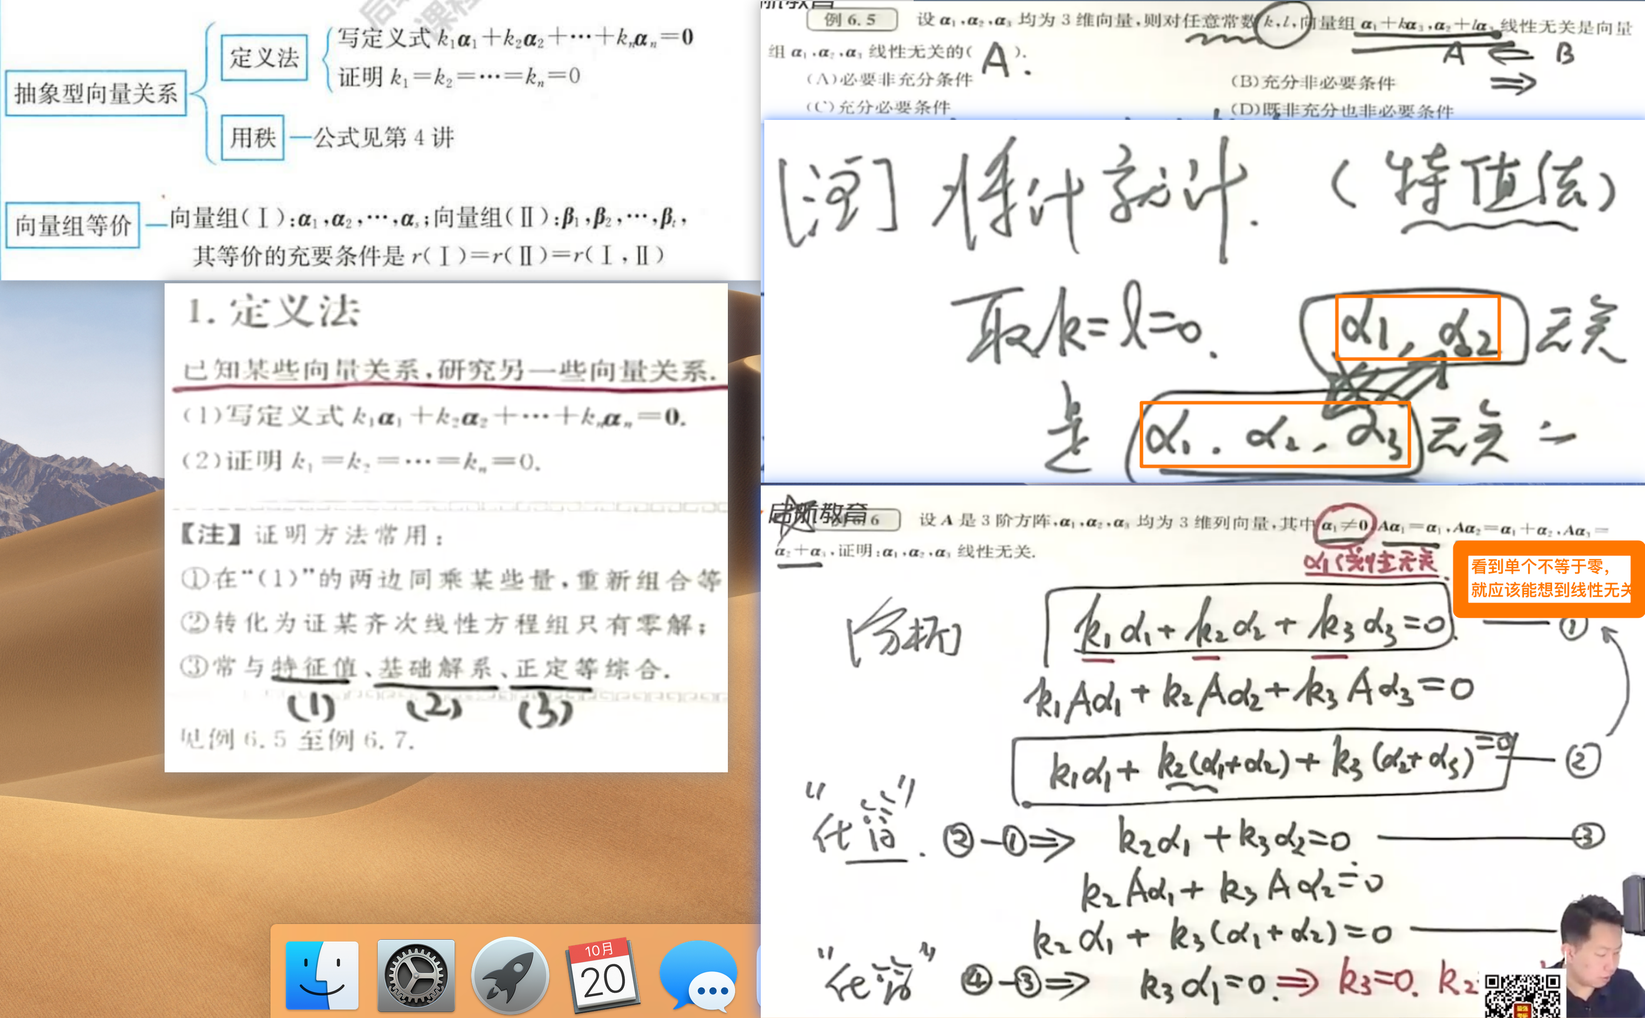Image resolution: width=1645 pixels, height=1018 pixels.
Task: Click the QR code beside the presenter
Action: pyautogui.click(x=1522, y=995)
